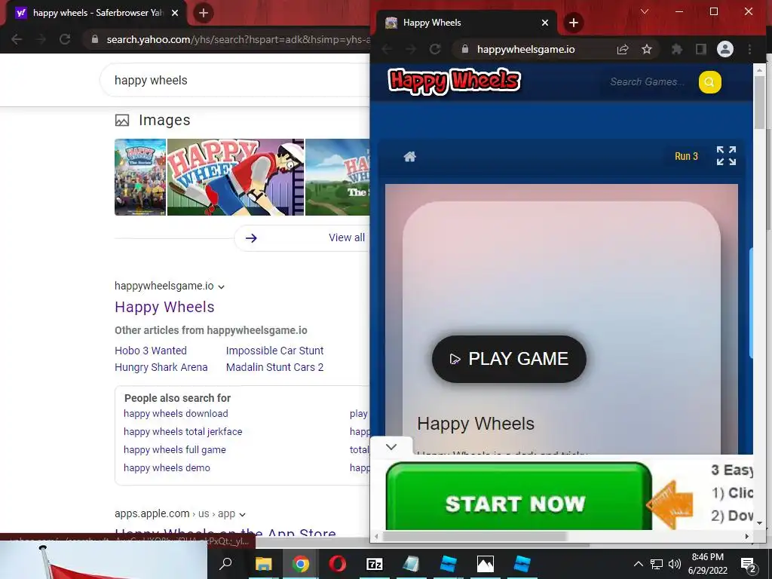The height and width of the screenshot is (579, 772).
Task: Open new tab in Yahoo search window
Action: click(204, 13)
